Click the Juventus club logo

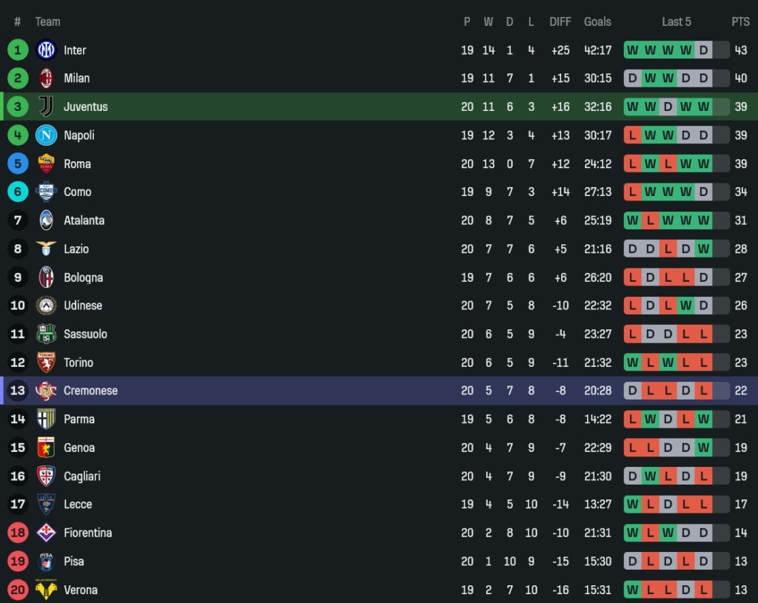[47, 107]
